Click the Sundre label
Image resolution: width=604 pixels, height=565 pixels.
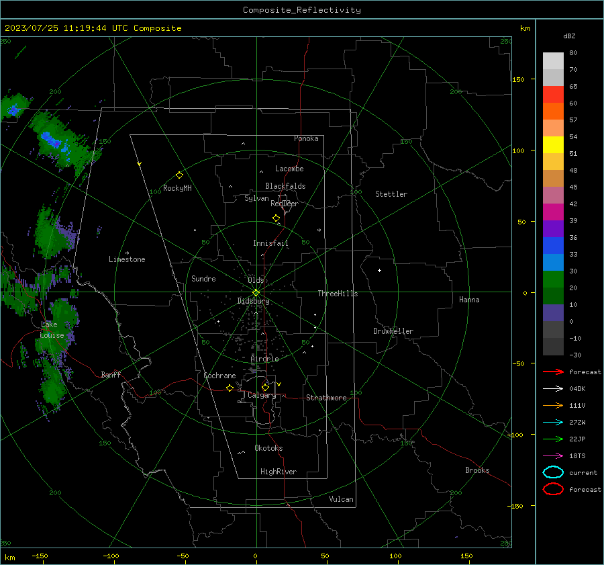(203, 278)
